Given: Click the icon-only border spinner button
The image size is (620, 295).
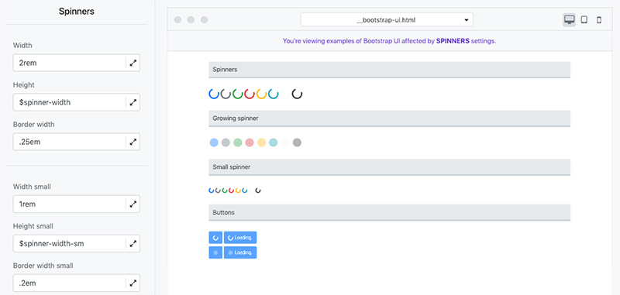Looking at the screenshot, I should [215, 238].
